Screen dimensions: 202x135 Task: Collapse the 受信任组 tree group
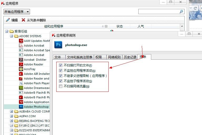[x=7, y=31]
